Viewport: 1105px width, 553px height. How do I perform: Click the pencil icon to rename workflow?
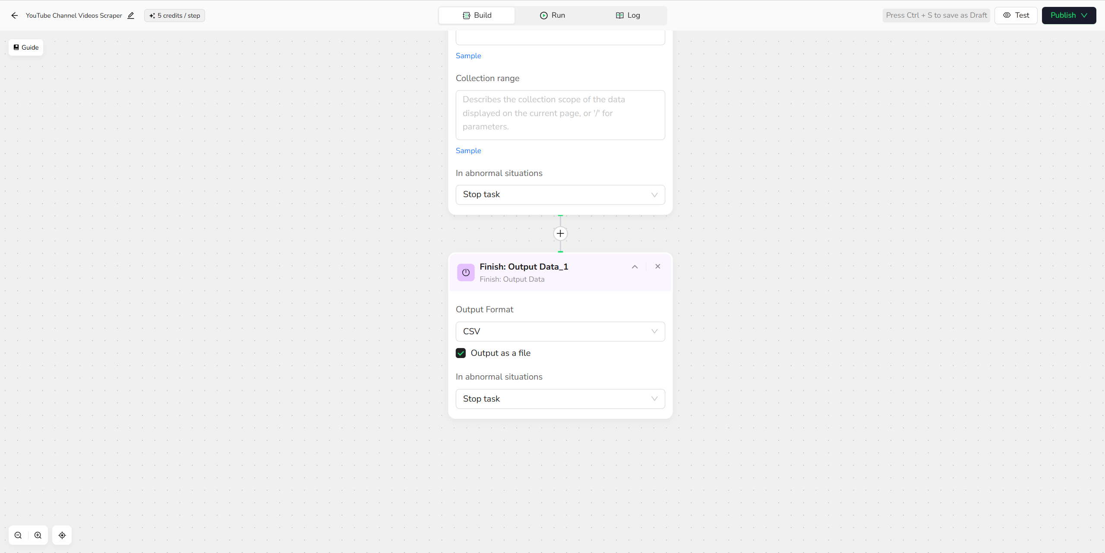point(131,16)
